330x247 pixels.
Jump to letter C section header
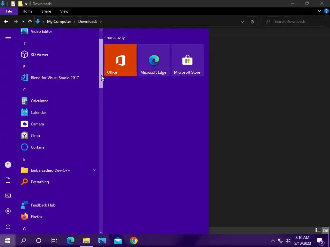[x=24, y=90]
